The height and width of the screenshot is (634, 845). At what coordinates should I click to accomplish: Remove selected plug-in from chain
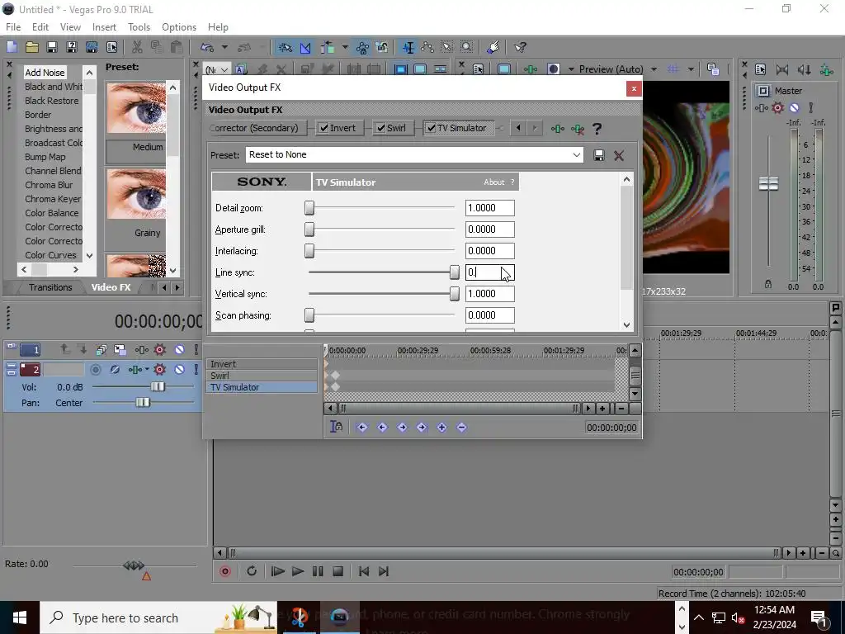[x=578, y=128]
